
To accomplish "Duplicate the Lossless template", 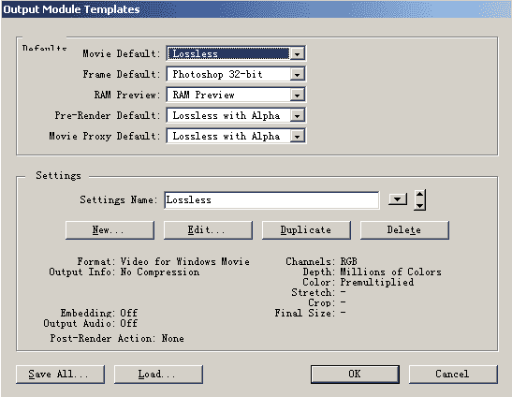I will click(306, 230).
